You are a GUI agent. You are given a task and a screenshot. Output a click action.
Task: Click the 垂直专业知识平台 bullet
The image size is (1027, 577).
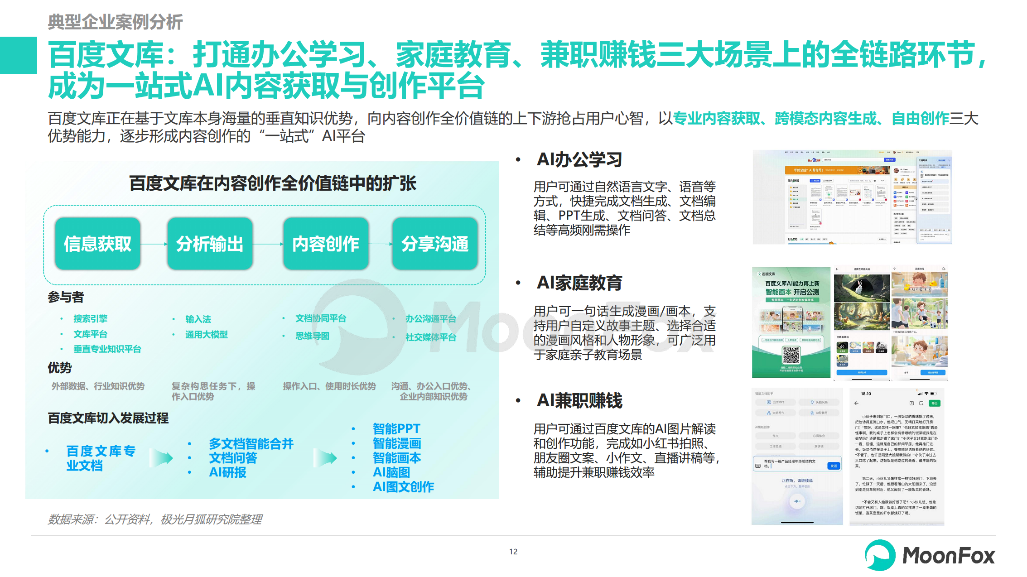pos(107,349)
